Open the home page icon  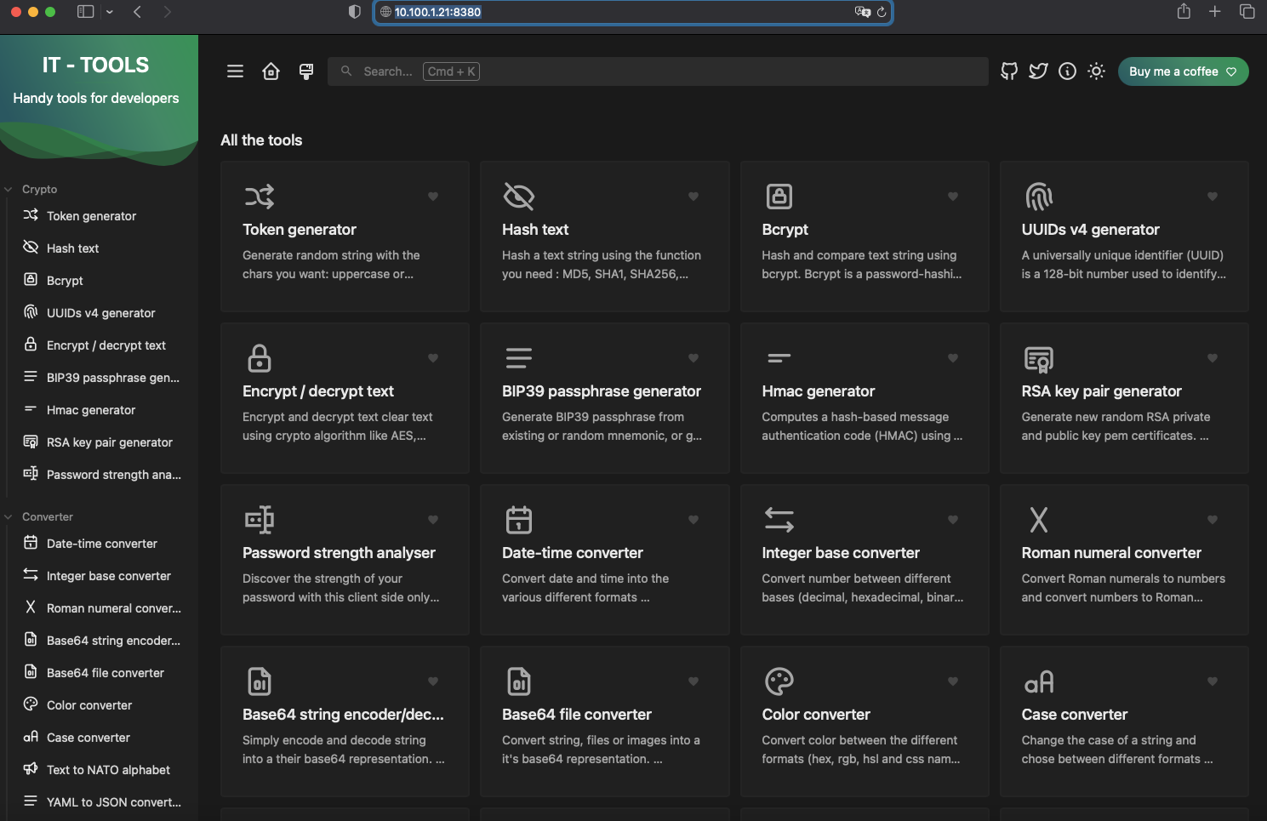coord(271,71)
